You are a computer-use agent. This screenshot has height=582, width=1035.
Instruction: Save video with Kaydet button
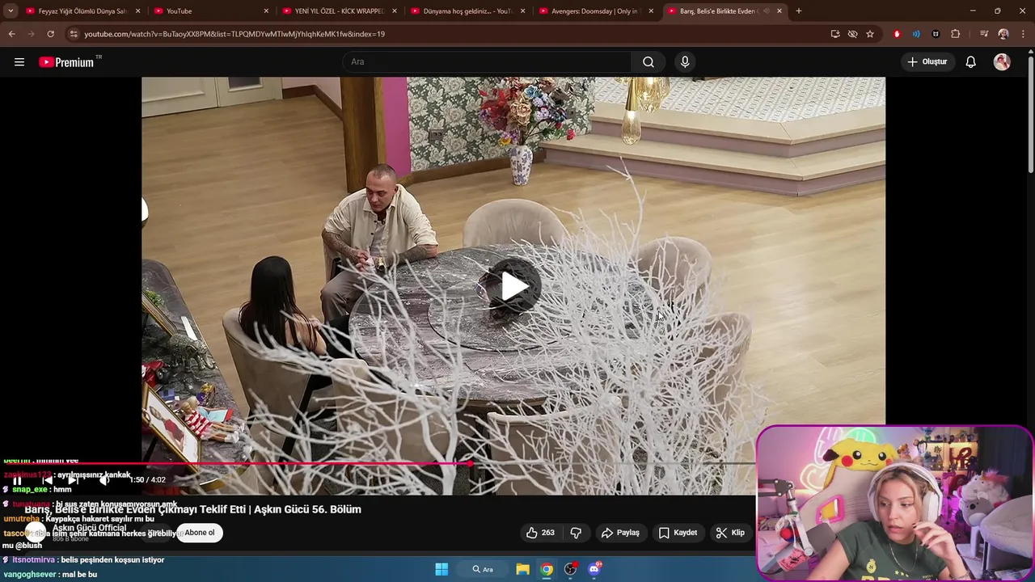tap(678, 533)
